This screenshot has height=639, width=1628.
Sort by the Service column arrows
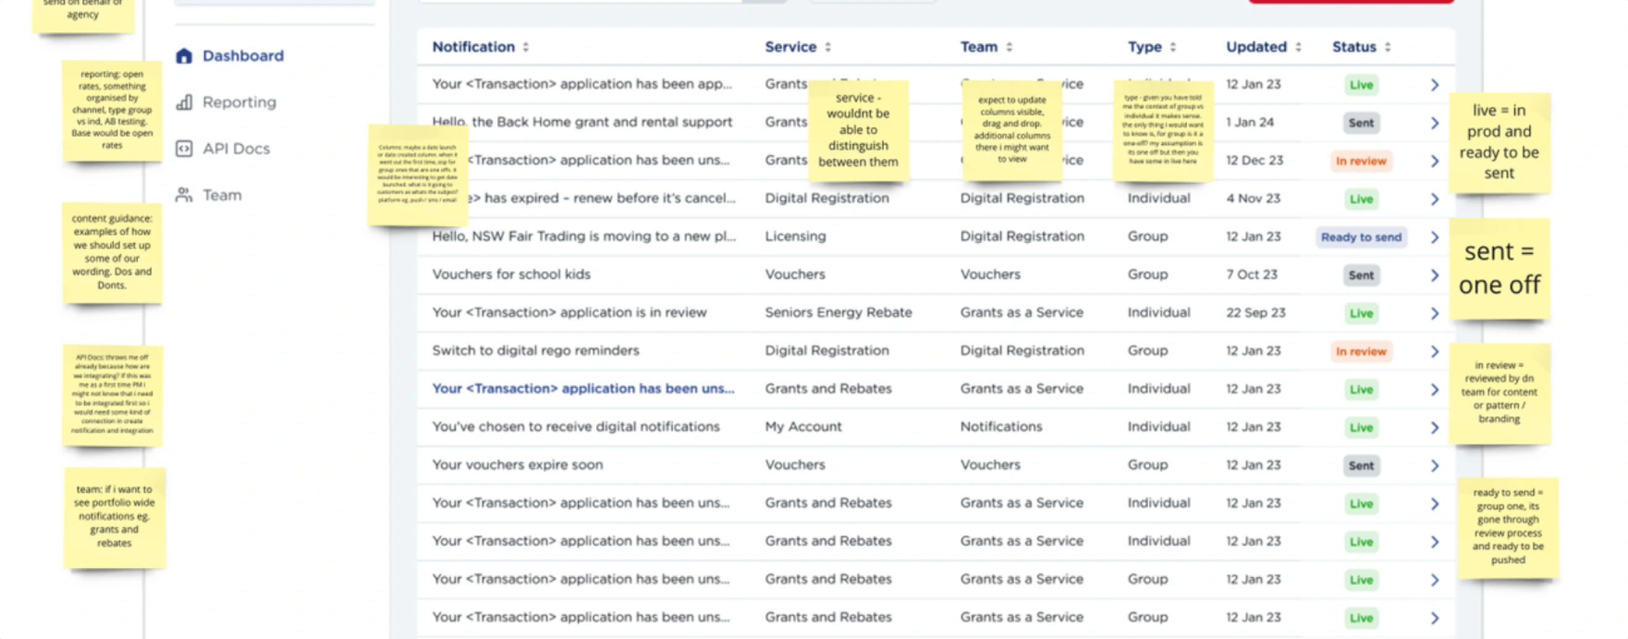828,47
